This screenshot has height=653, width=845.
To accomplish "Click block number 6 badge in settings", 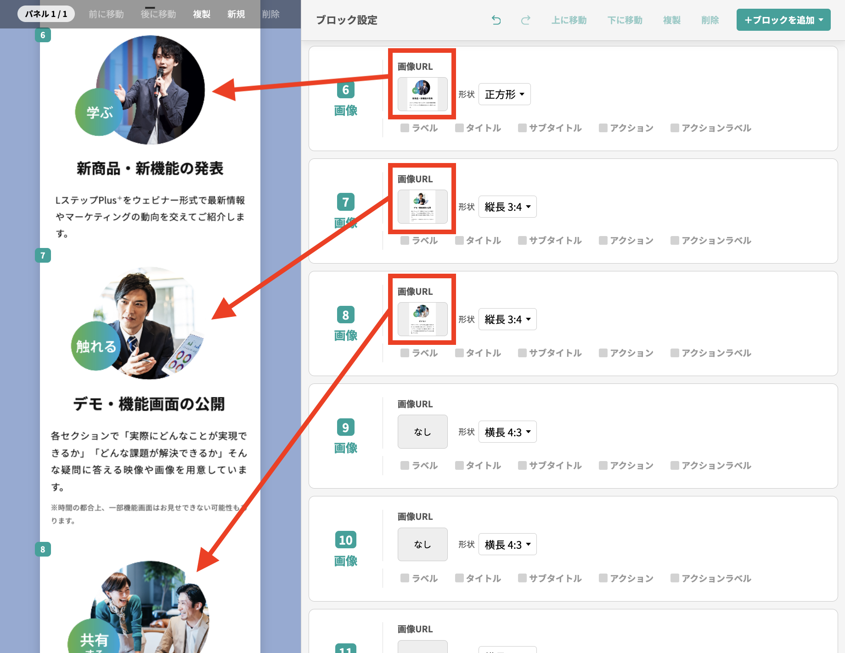I will [346, 90].
